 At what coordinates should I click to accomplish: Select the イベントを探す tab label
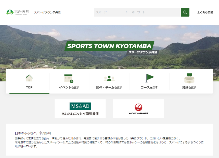point(69,87)
